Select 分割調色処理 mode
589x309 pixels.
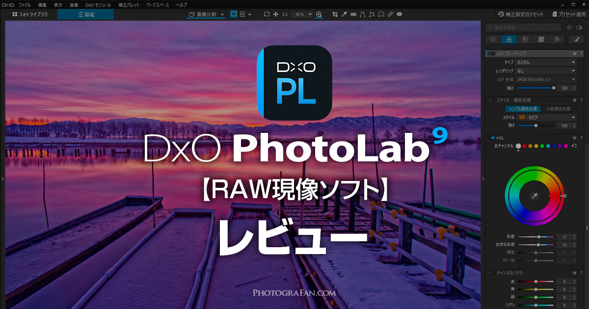coord(558,109)
